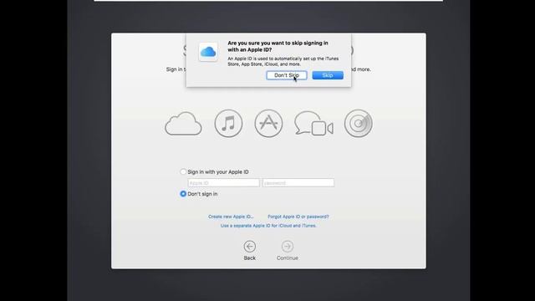
Task: Click the Messages and FaceTime icon
Action: point(313,123)
